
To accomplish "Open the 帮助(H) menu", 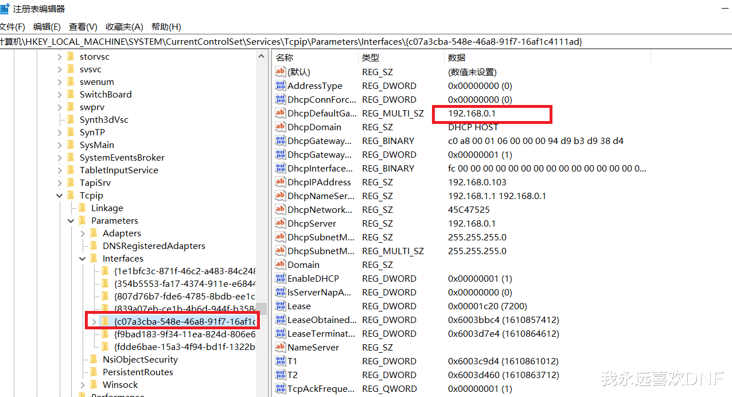I will (x=166, y=27).
